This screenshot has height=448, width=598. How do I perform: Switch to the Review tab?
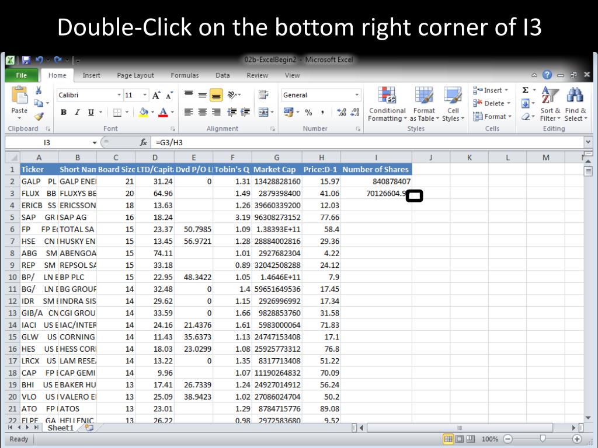point(258,75)
